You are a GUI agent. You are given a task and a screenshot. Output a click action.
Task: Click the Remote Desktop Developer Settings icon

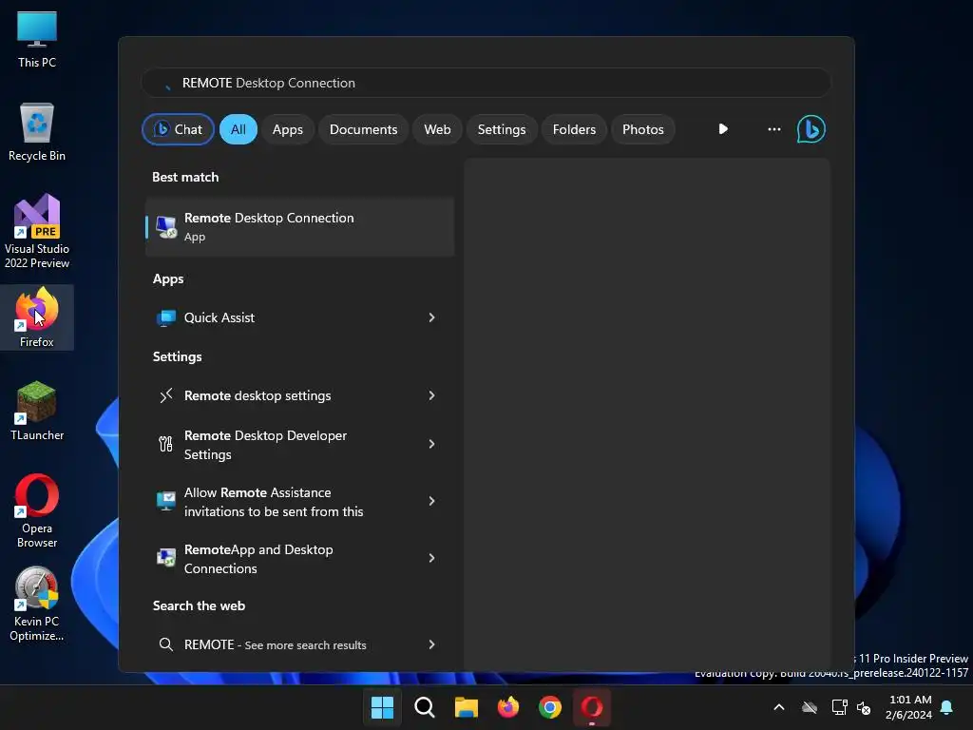(x=165, y=444)
